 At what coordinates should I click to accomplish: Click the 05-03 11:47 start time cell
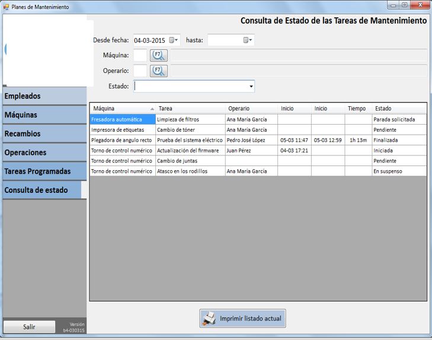(295, 140)
